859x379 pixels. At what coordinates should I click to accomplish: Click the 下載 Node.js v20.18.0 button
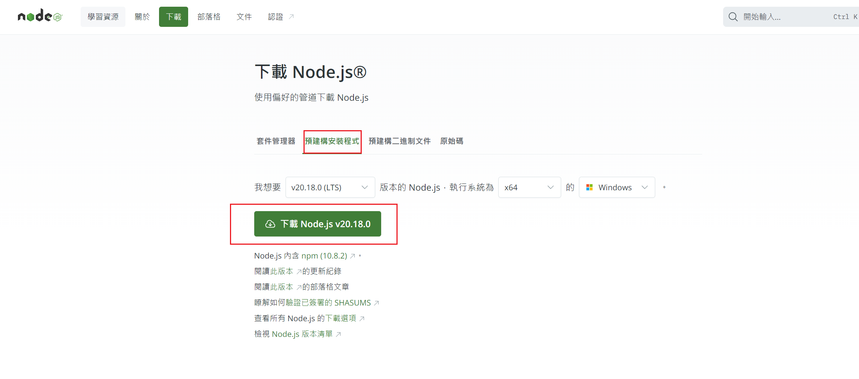[318, 224]
